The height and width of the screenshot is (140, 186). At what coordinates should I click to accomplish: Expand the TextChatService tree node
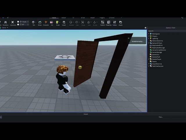click(x=149, y=66)
